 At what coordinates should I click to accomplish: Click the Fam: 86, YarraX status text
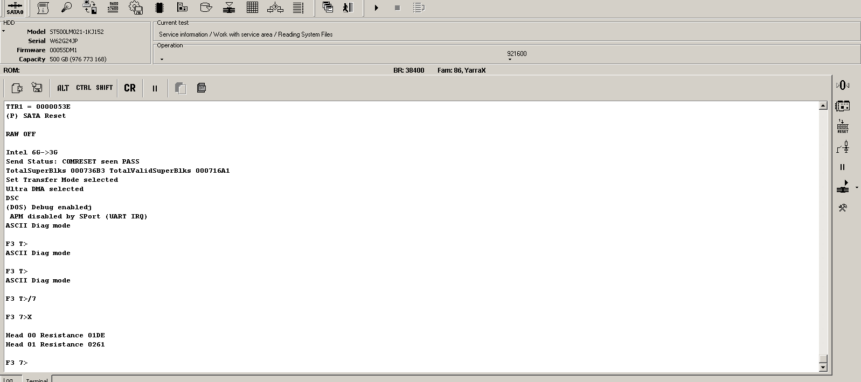click(461, 70)
